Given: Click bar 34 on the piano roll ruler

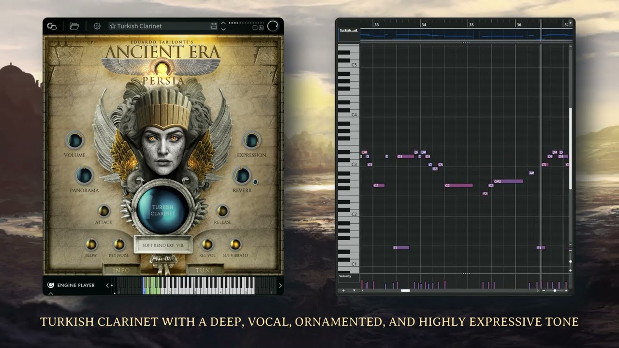Looking at the screenshot, I should click(x=424, y=25).
